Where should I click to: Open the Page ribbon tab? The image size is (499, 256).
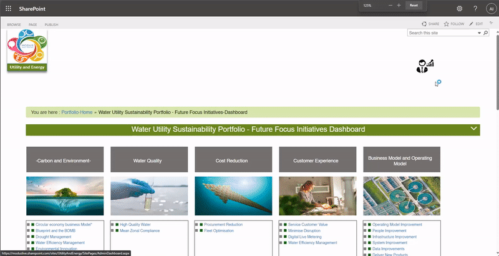click(33, 24)
